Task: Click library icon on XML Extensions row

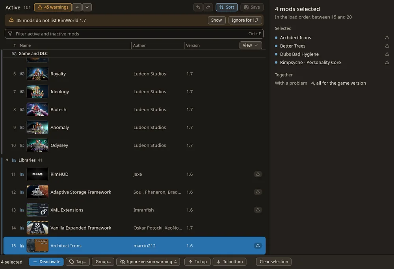Action: [x=22, y=210]
